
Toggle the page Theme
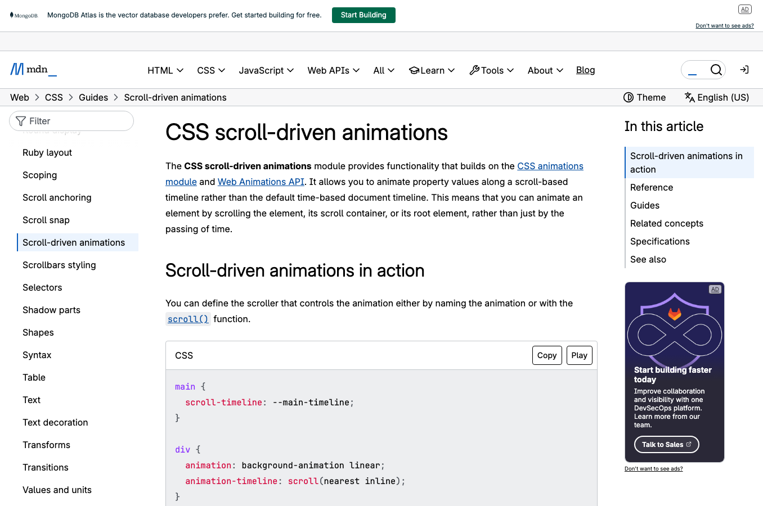pyautogui.click(x=644, y=97)
